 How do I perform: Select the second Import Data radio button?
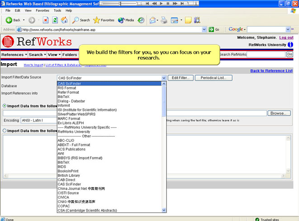(x=5, y=131)
